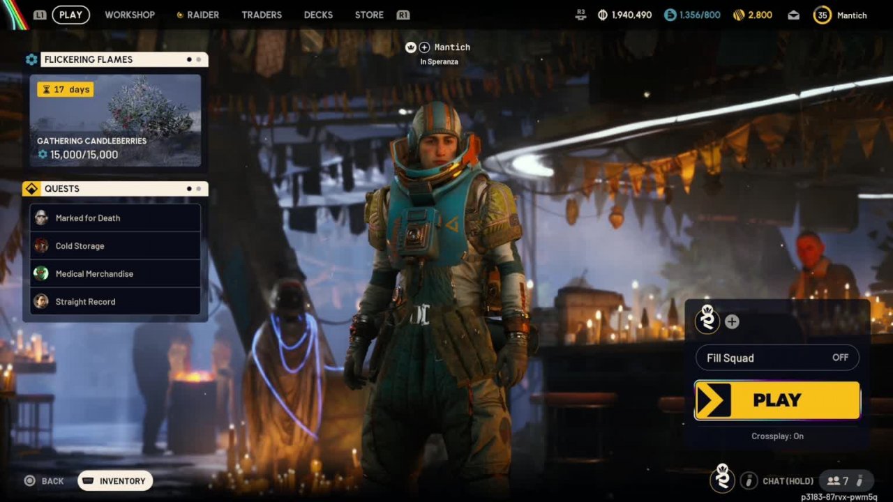Image resolution: width=893 pixels, height=502 pixels.
Task: Open the Straight Record quest
Action: tap(115, 301)
